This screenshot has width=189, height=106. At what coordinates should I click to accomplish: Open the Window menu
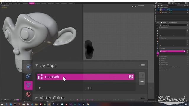[15, 3]
